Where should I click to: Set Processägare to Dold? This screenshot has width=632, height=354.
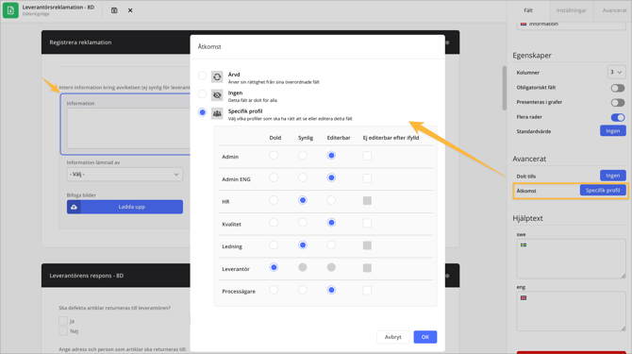coord(274,290)
